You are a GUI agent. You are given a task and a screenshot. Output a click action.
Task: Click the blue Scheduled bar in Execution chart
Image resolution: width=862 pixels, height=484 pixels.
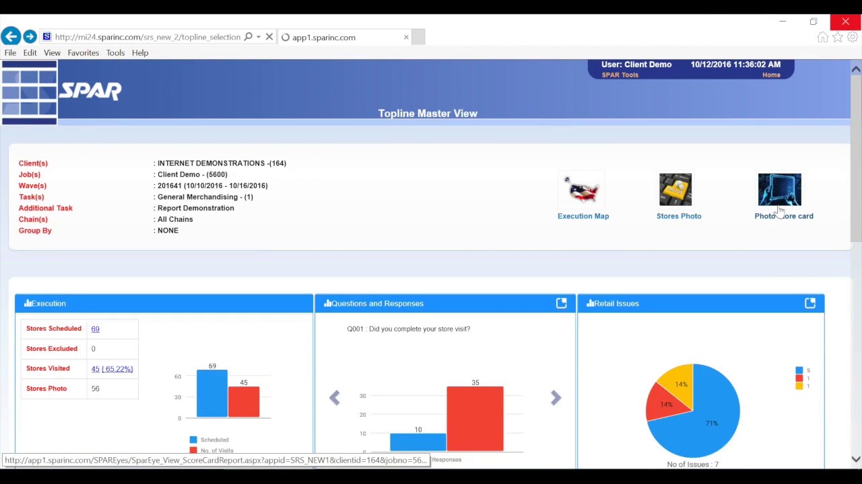click(212, 394)
